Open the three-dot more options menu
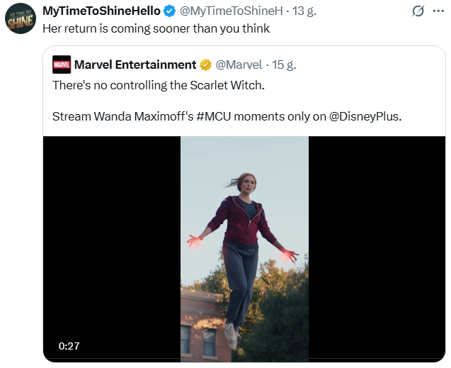This screenshot has height=368, width=451. click(438, 11)
